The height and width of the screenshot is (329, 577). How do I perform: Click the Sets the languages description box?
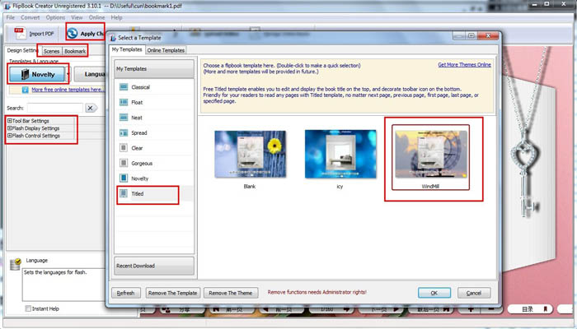(63, 285)
